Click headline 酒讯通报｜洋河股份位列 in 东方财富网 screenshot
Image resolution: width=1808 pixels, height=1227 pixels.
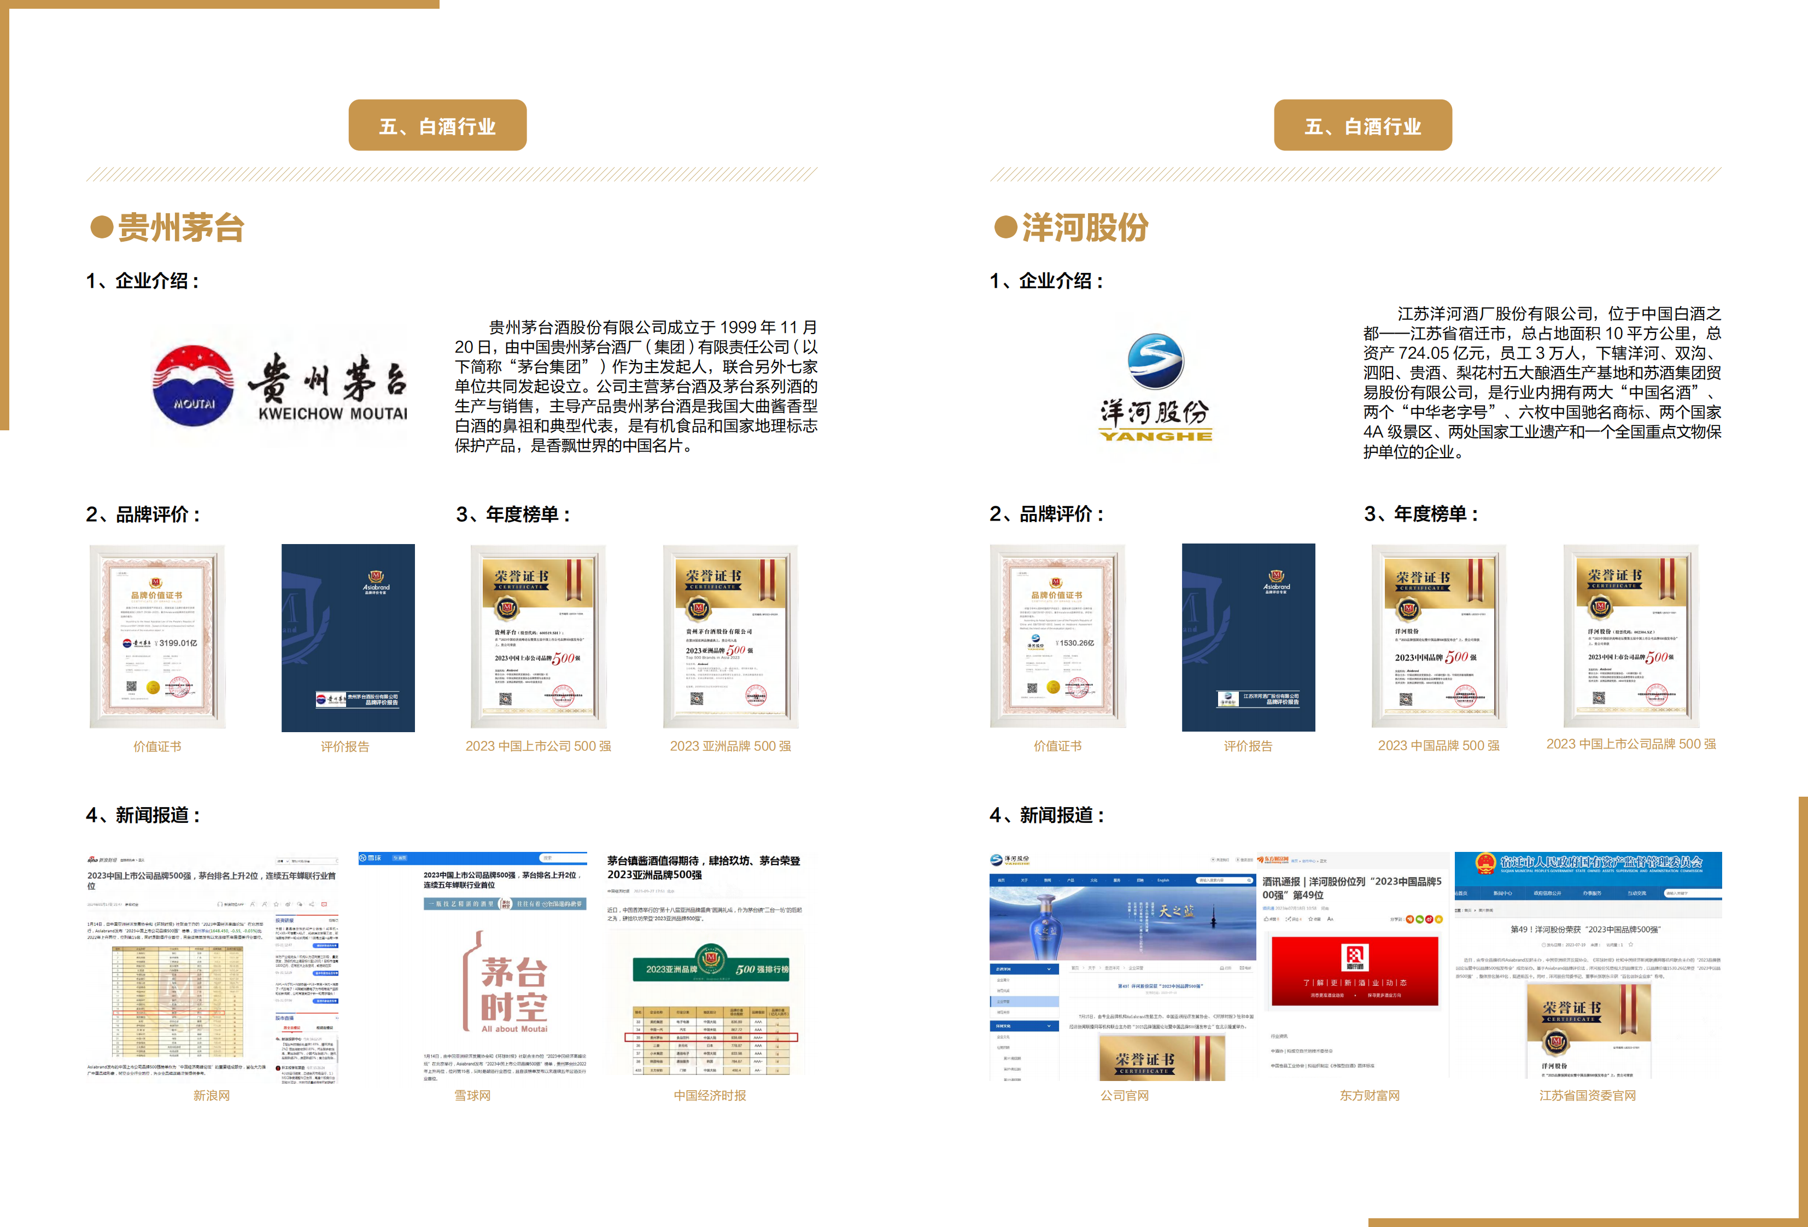tap(1351, 888)
